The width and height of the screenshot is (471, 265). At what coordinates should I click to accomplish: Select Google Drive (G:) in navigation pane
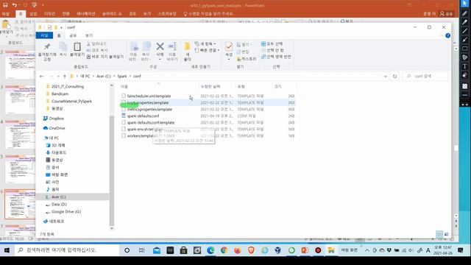(66, 212)
